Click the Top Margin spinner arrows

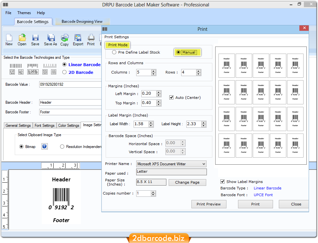pos(159,103)
